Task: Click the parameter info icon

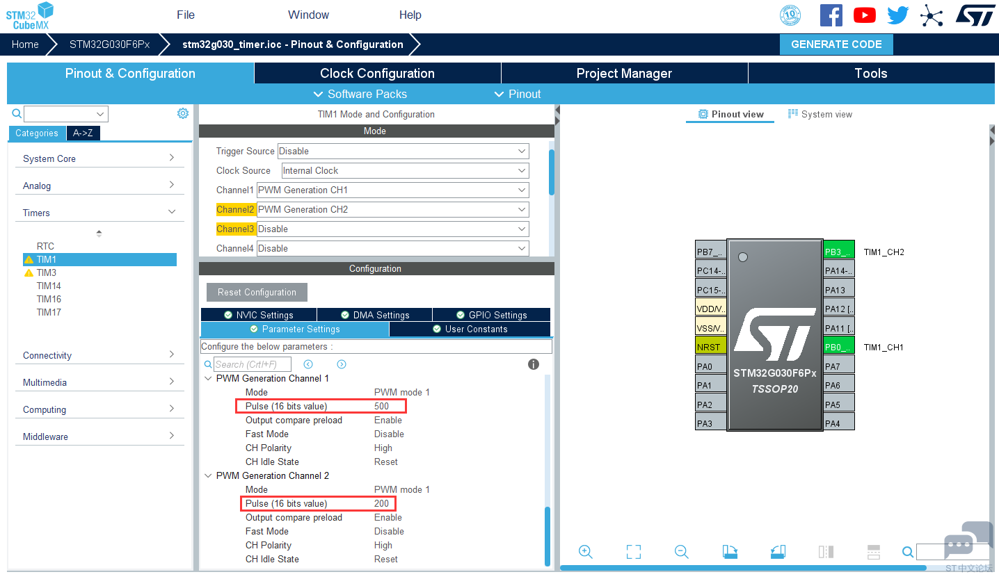Action: (534, 364)
